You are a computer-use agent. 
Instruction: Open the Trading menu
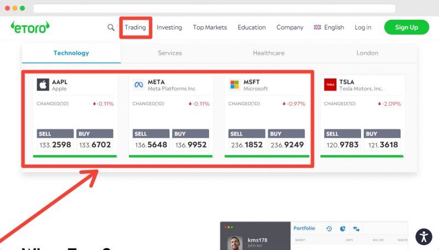pyautogui.click(x=135, y=27)
